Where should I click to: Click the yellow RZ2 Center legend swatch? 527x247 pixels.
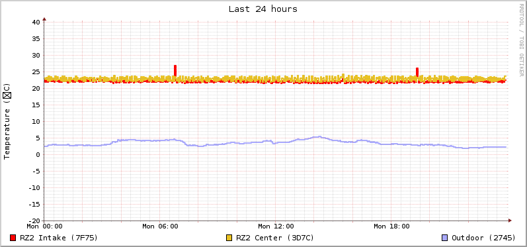229,238
